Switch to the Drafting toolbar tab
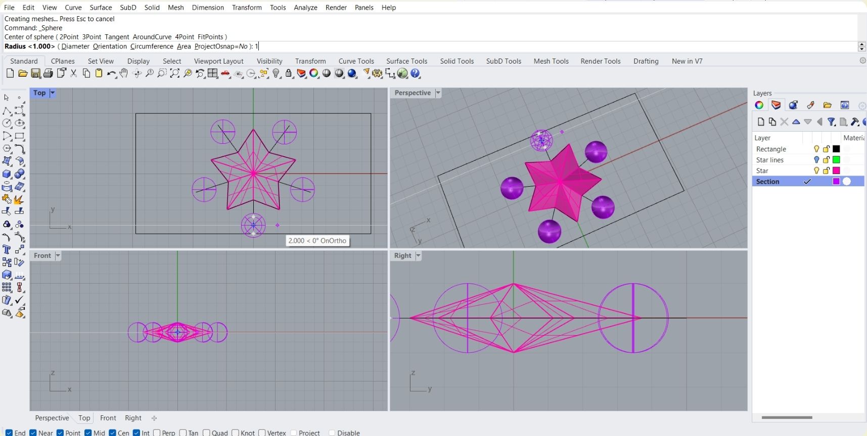Screen dimensions: 867x436 point(646,61)
